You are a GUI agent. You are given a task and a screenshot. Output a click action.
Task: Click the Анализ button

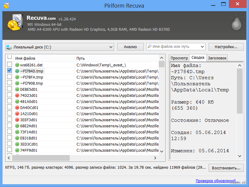pyautogui.click(x=130, y=47)
